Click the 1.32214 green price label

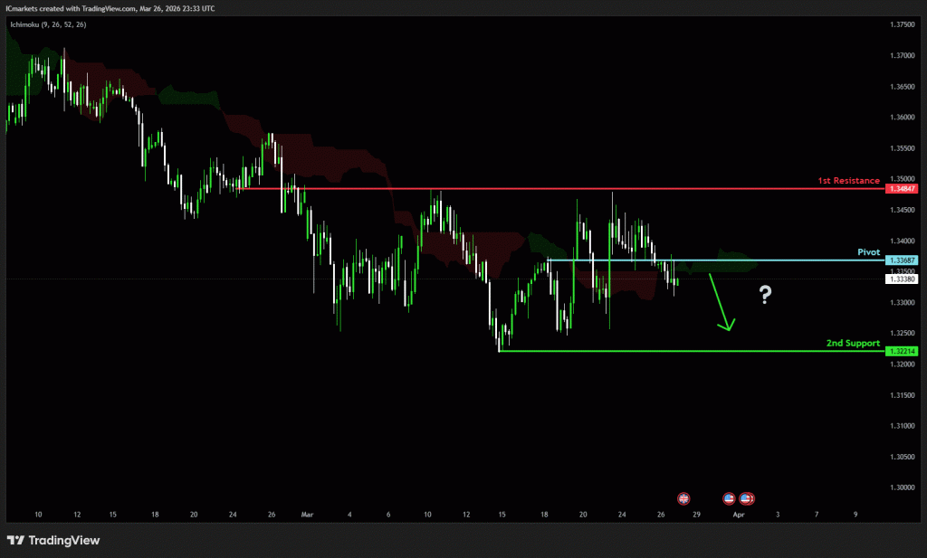(901, 351)
